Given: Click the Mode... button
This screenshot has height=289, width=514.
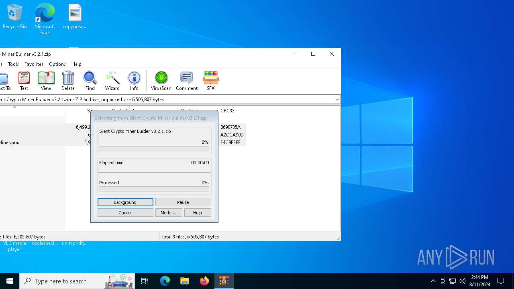Looking at the screenshot, I should (x=168, y=213).
